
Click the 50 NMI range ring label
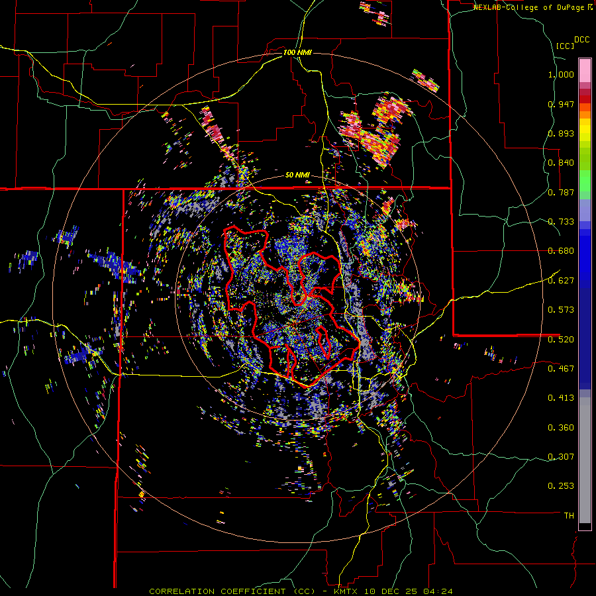pos(297,175)
